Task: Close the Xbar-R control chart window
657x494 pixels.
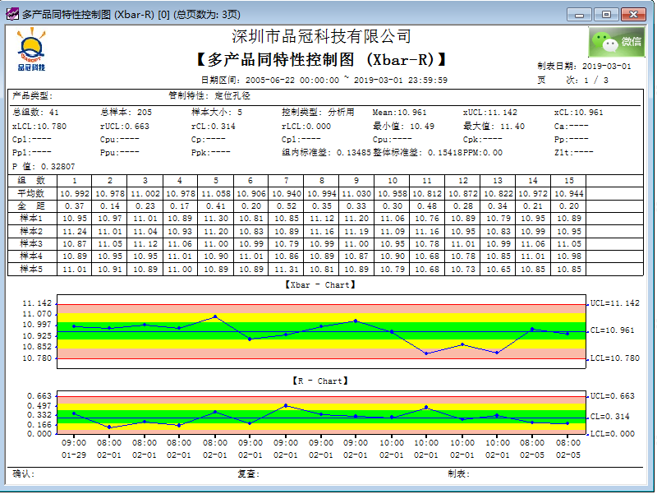Action: [x=633, y=15]
